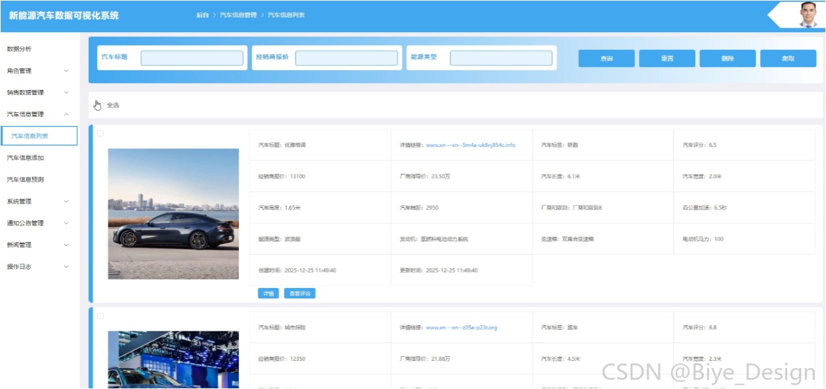
Task: Click the 爬取 crawl button
Action: [x=788, y=58]
